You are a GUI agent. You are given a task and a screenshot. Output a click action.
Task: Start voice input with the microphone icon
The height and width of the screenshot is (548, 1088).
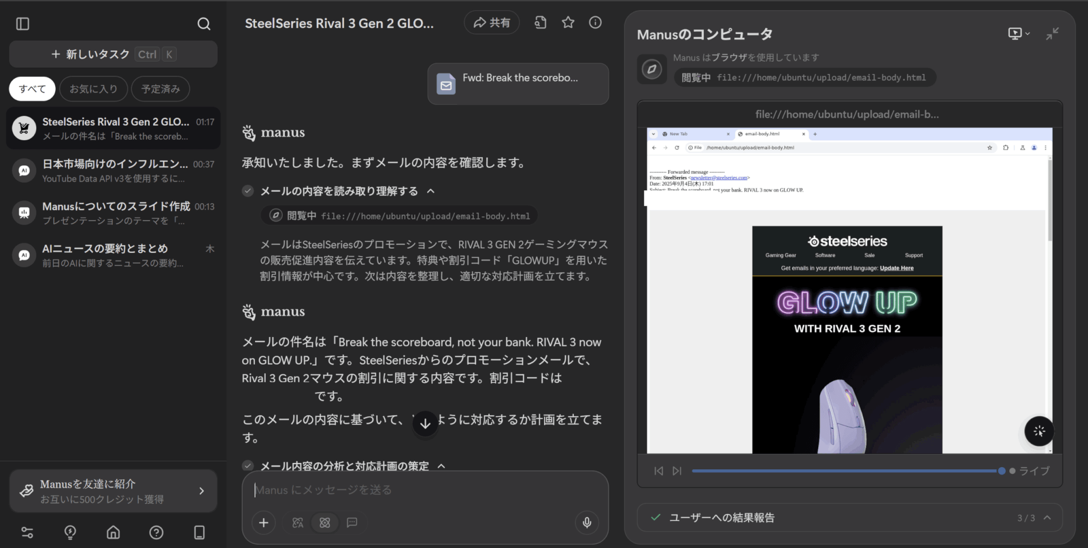(x=587, y=523)
